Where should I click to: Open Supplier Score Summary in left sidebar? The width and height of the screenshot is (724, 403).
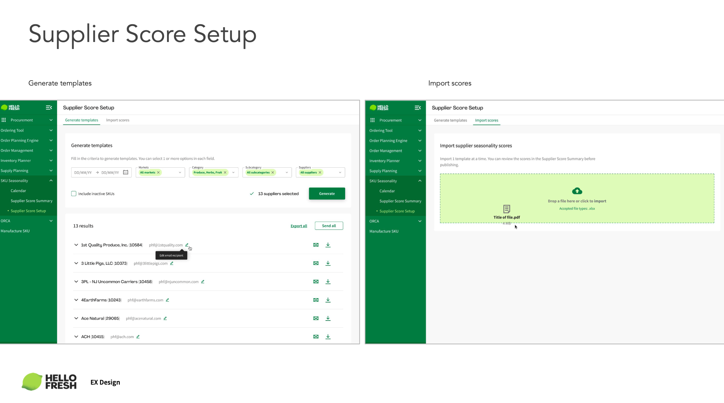coord(31,201)
